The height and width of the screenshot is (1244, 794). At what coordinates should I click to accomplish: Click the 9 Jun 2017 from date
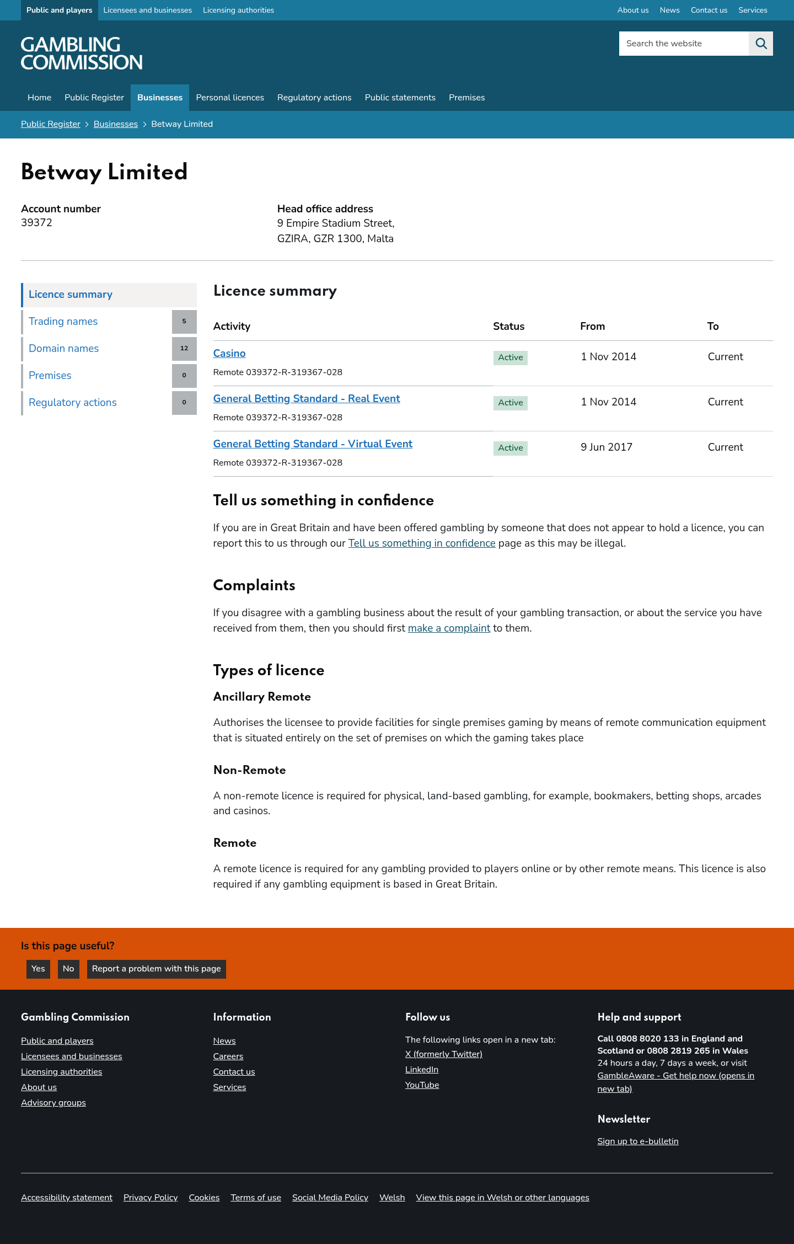coord(607,447)
